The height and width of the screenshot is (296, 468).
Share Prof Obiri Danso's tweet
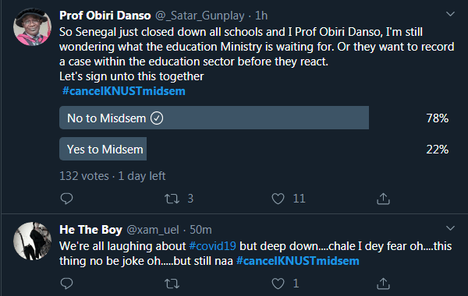383,199
